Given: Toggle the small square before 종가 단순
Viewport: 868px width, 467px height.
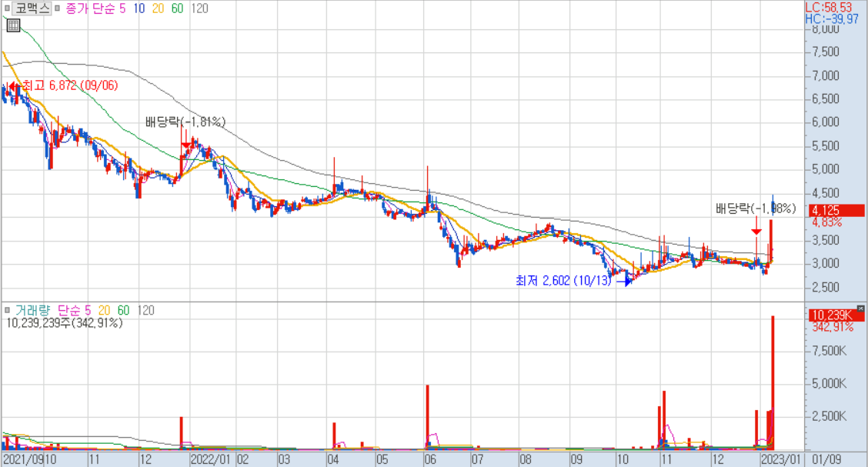Looking at the screenshot, I should click(x=58, y=8).
